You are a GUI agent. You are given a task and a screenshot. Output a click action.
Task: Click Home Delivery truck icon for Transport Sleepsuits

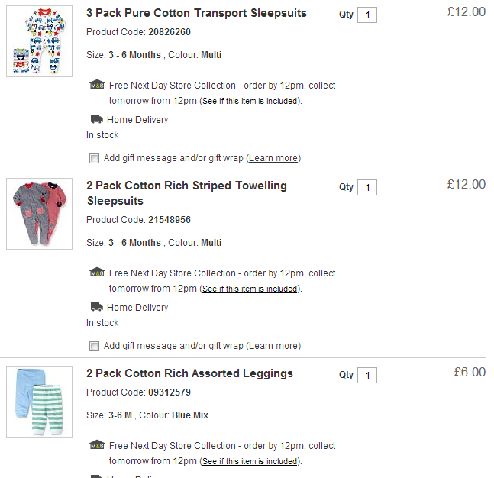click(x=96, y=119)
